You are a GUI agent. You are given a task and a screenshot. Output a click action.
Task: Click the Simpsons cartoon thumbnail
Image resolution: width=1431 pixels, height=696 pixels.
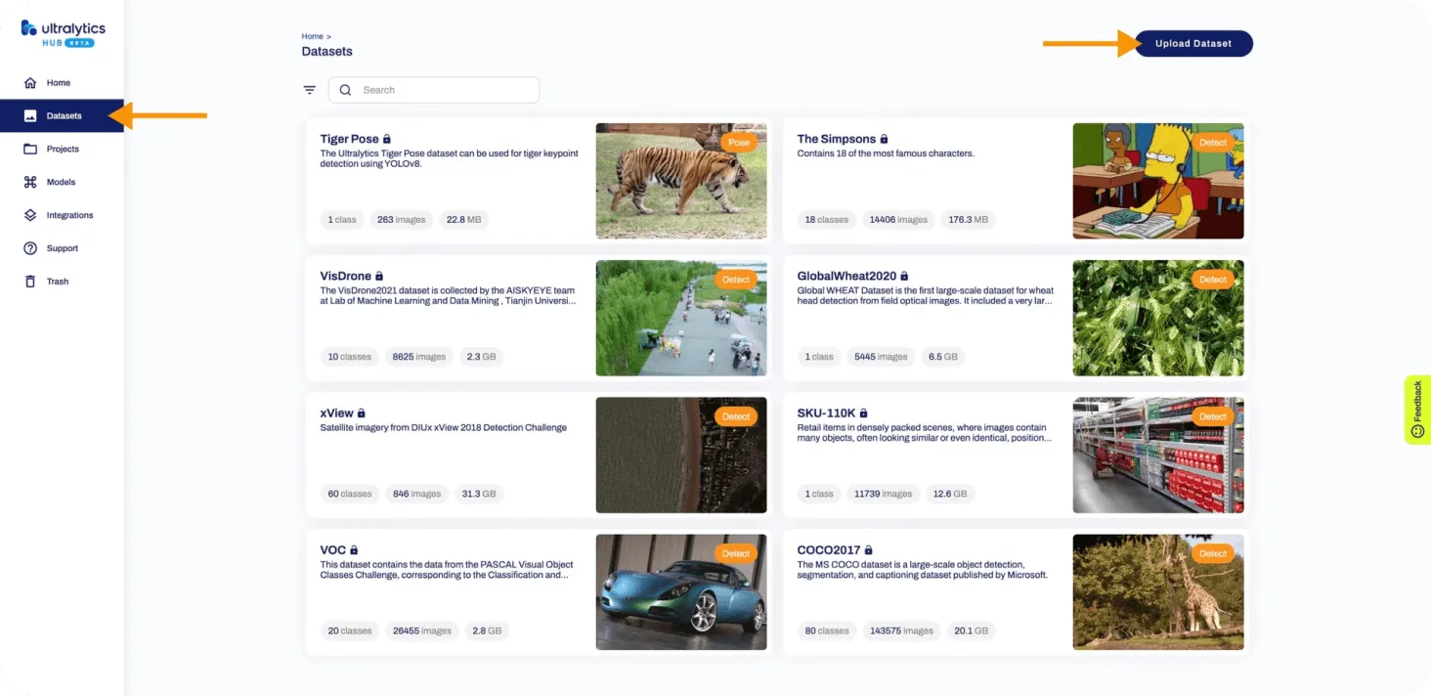pos(1158,181)
